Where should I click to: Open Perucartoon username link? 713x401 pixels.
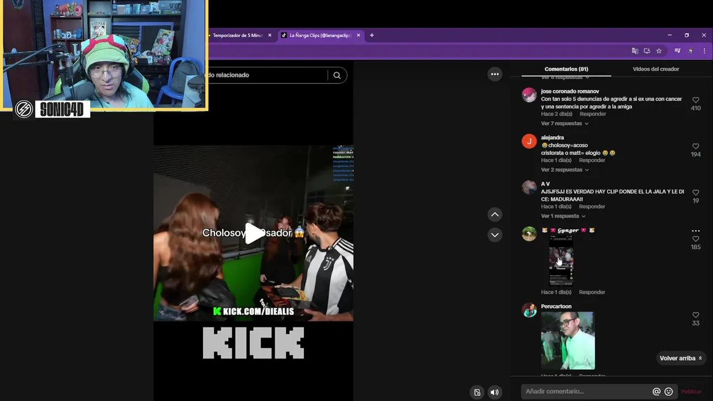pyautogui.click(x=556, y=306)
